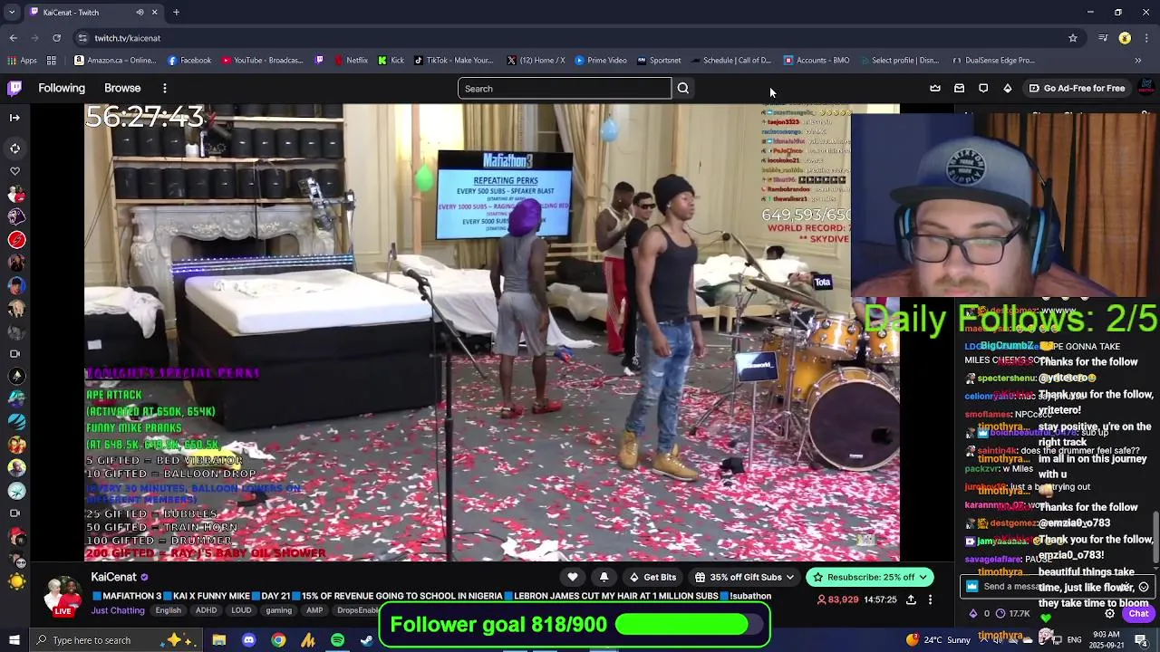Follow KaiCenat with heart button
This screenshot has height=652, width=1160.
(x=573, y=577)
